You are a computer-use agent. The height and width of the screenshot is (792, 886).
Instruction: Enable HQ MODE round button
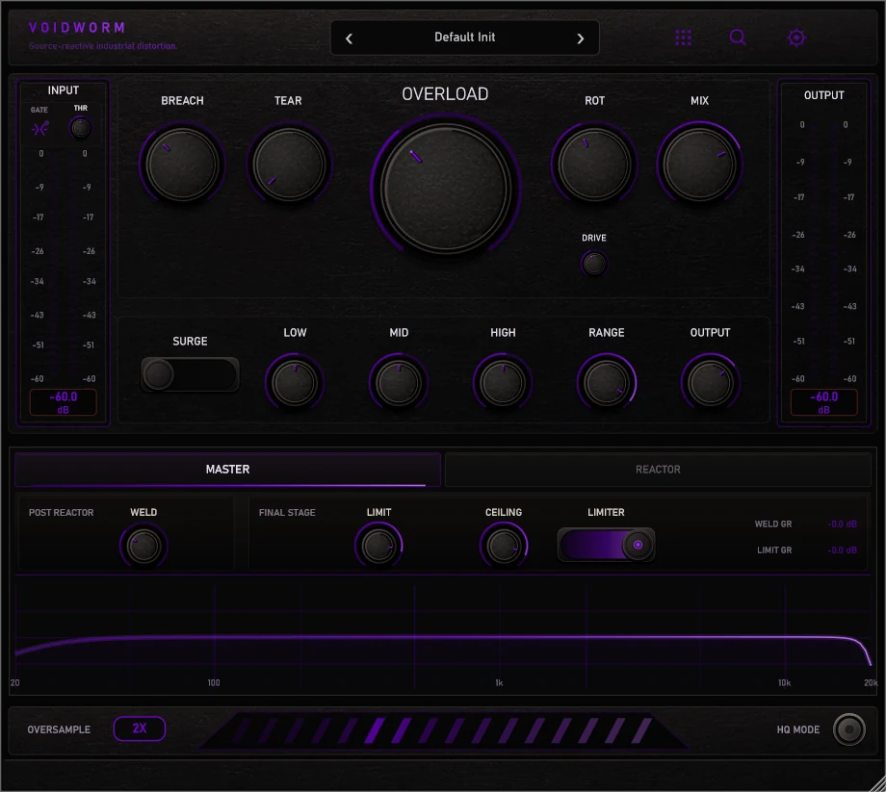(848, 729)
